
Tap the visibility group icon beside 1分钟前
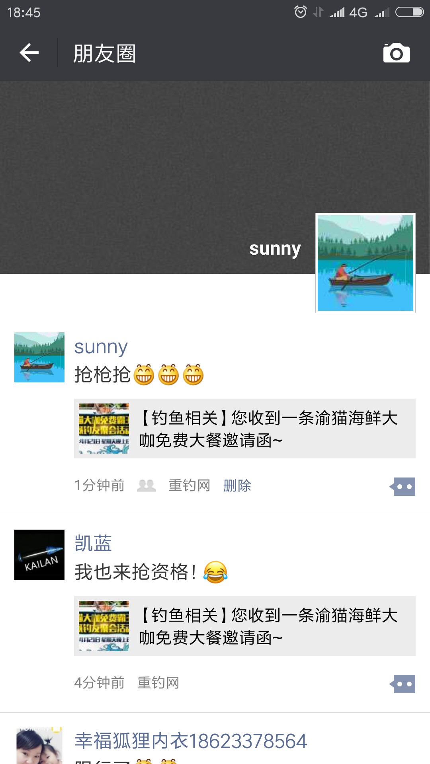[x=147, y=485]
